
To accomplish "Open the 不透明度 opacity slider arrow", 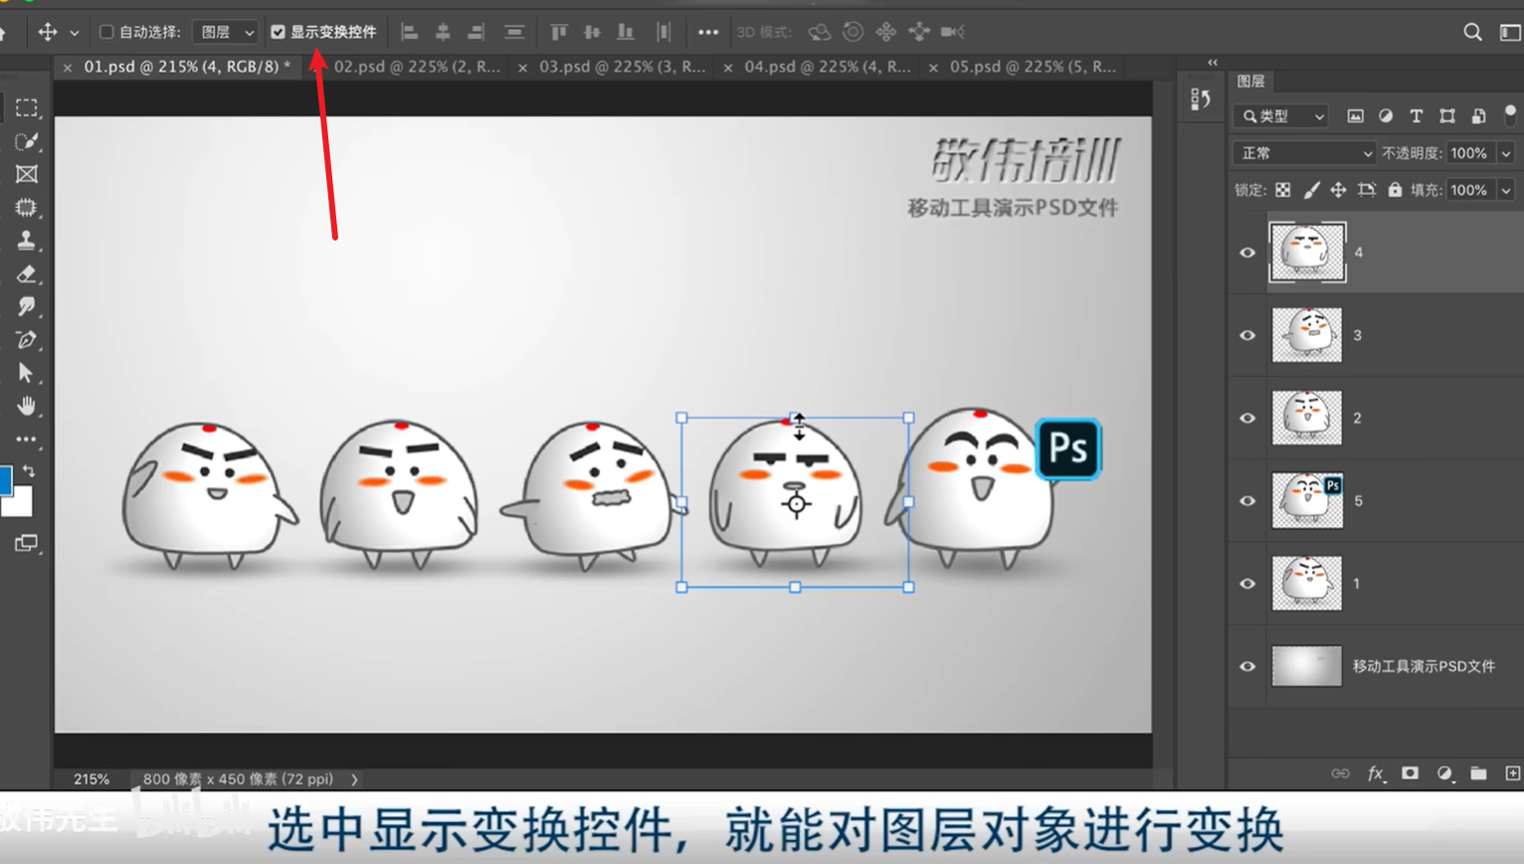I will [x=1507, y=153].
